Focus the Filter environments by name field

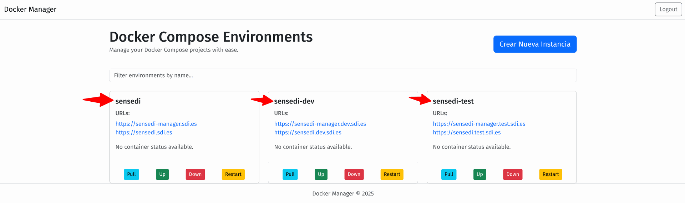tap(342, 75)
